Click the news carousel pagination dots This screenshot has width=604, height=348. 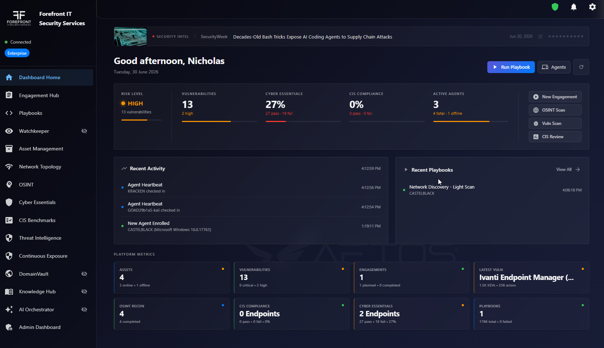pyautogui.click(x=566, y=36)
